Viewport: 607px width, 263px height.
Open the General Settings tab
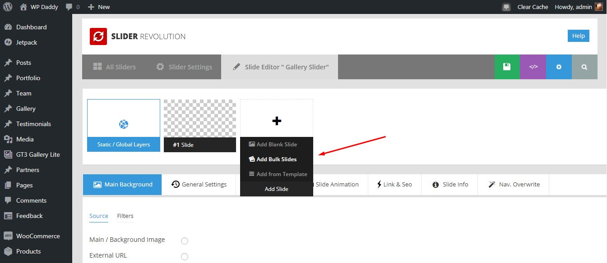coord(199,185)
